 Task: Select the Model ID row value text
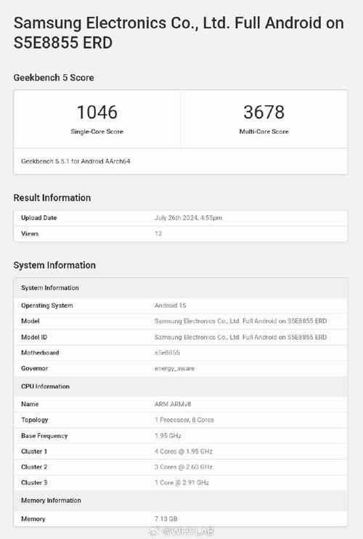241,337
